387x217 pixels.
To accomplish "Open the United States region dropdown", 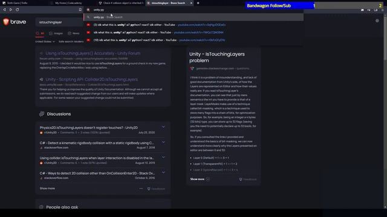I will click(x=45, y=42).
